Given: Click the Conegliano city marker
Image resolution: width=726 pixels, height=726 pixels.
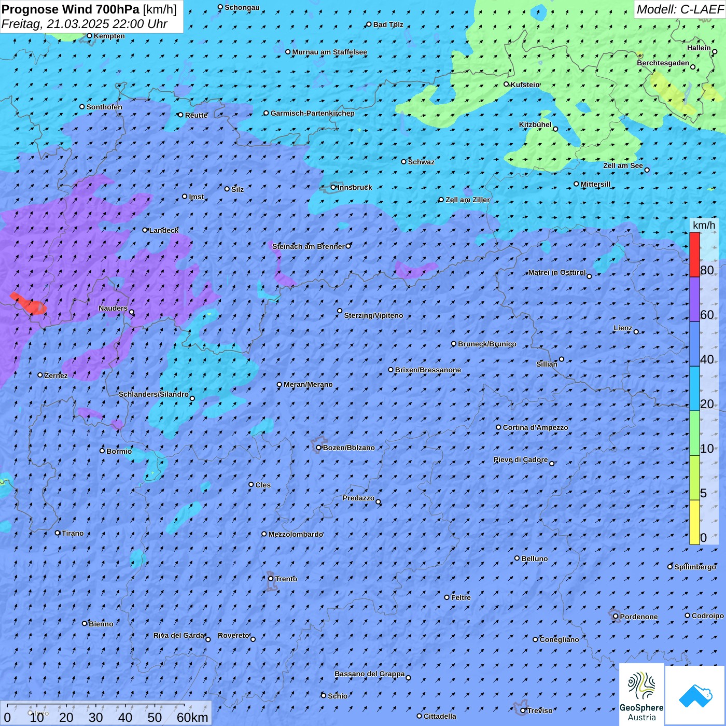Looking at the screenshot, I should [535, 639].
